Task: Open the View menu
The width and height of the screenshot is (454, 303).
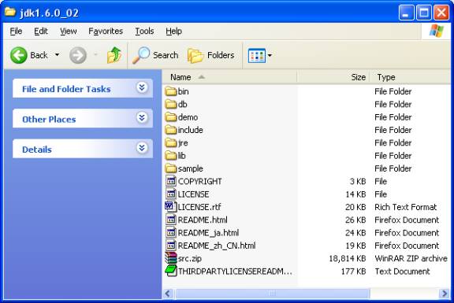Action: point(69,31)
